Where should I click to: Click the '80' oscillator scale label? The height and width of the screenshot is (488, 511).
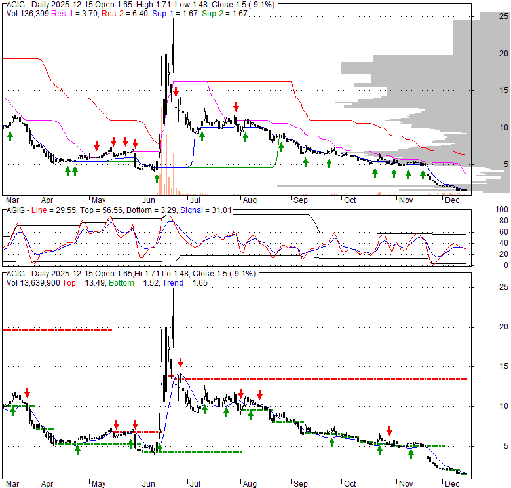(x=504, y=221)
